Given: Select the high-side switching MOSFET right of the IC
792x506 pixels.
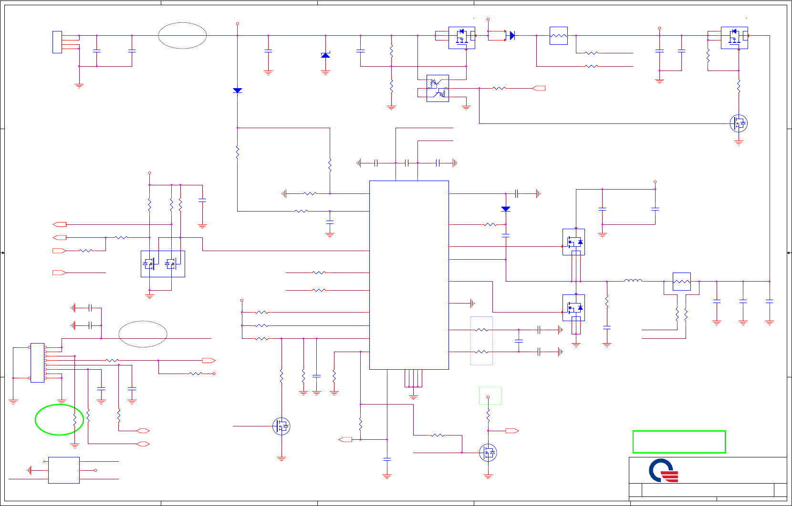Looking at the screenshot, I should click(573, 242).
